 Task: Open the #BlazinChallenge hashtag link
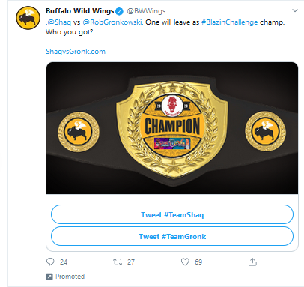[229, 22]
